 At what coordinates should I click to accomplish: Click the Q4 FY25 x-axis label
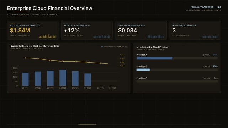[x=113, y=88]
